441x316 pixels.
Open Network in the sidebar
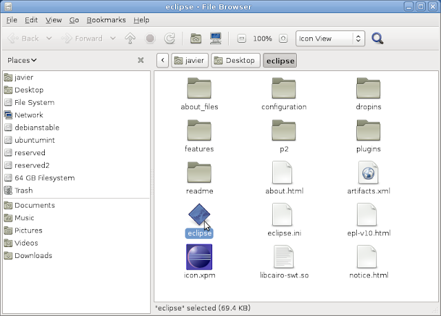(76, 115)
